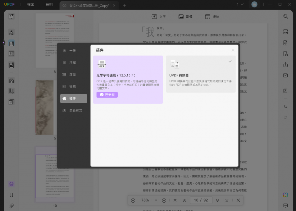Zoom out with the minus button
296x211 pixels.
(133, 200)
